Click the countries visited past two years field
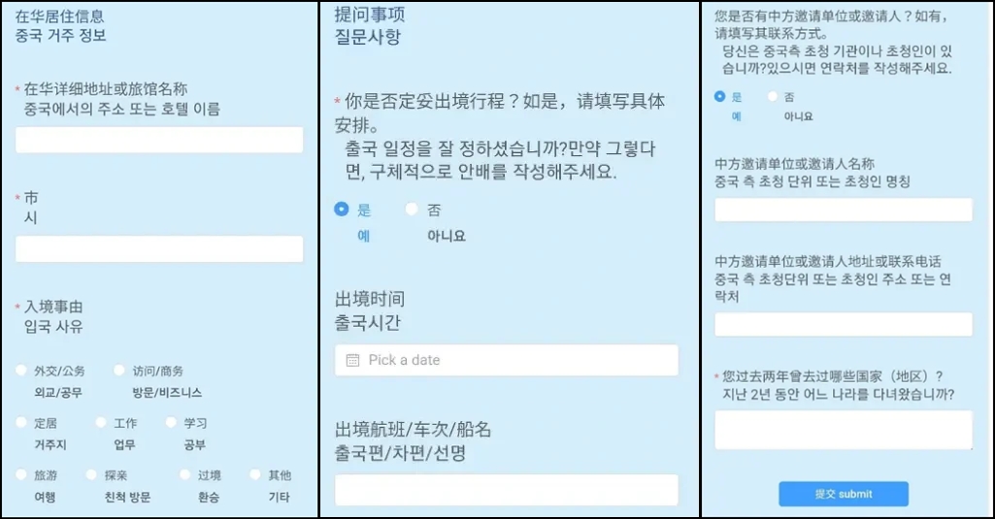 tap(844, 430)
